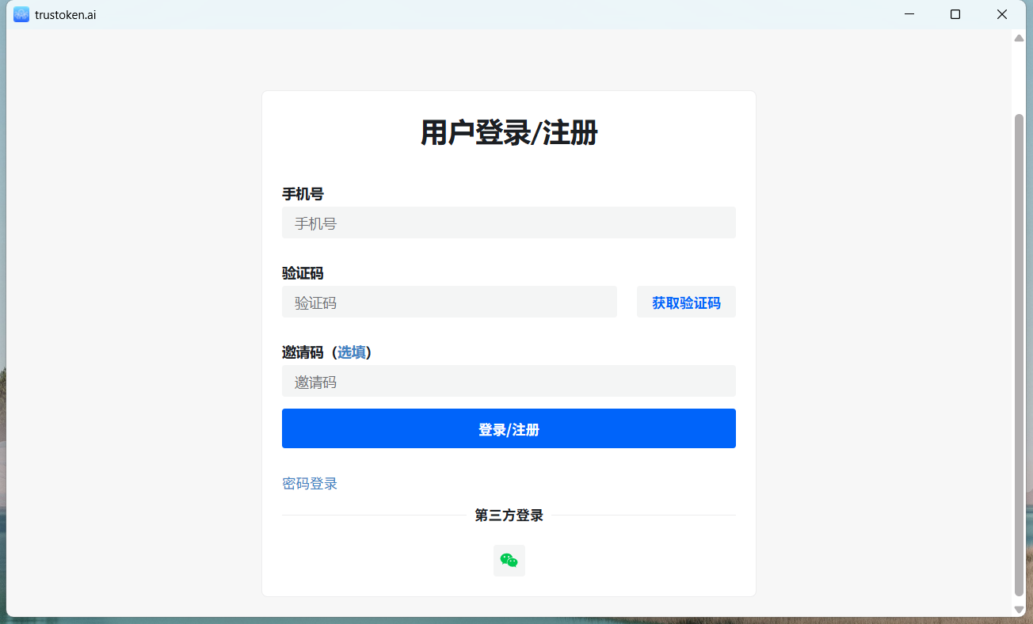Close the trustoken.ai window
This screenshot has height=624, width=1033.
point(1001,14)
